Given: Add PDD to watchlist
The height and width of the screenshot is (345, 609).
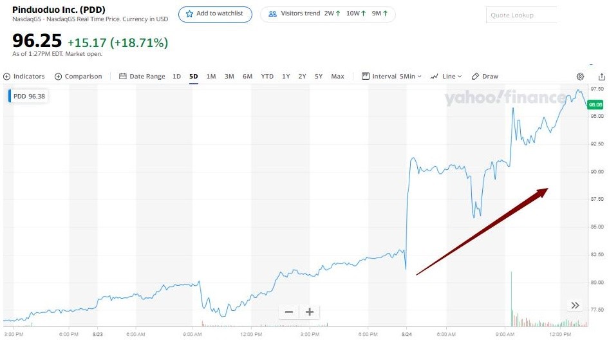Looking at the screenshot, I should coord(215,14).
